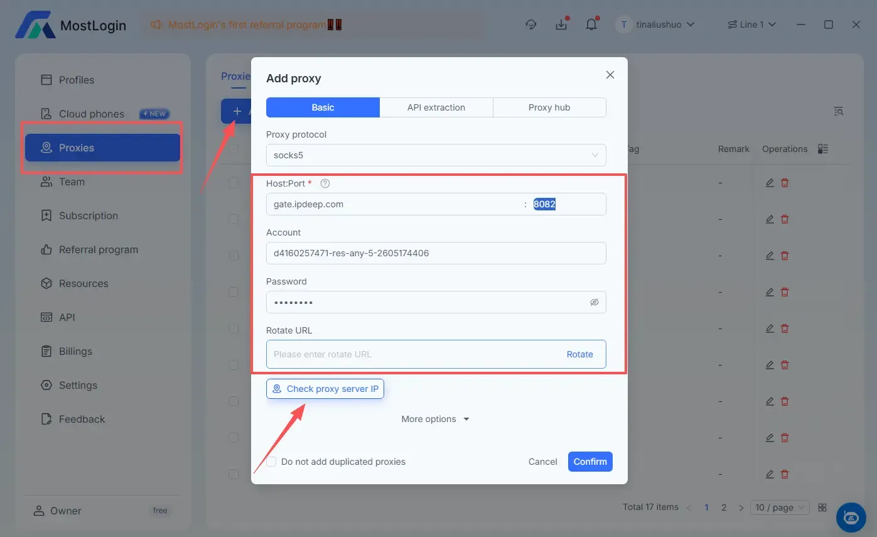Open the Line 1 dropdown in the title bar

751,24
